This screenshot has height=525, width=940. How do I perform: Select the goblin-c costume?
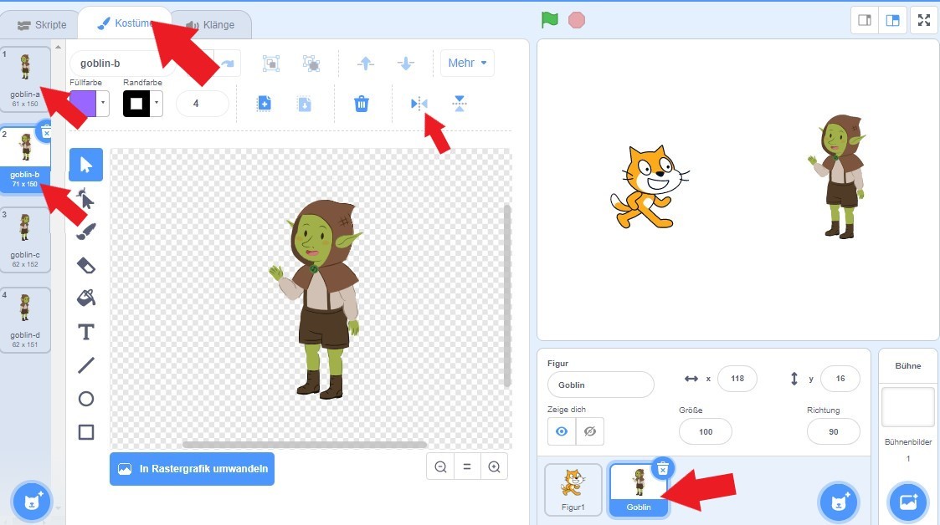pos(24,239)
